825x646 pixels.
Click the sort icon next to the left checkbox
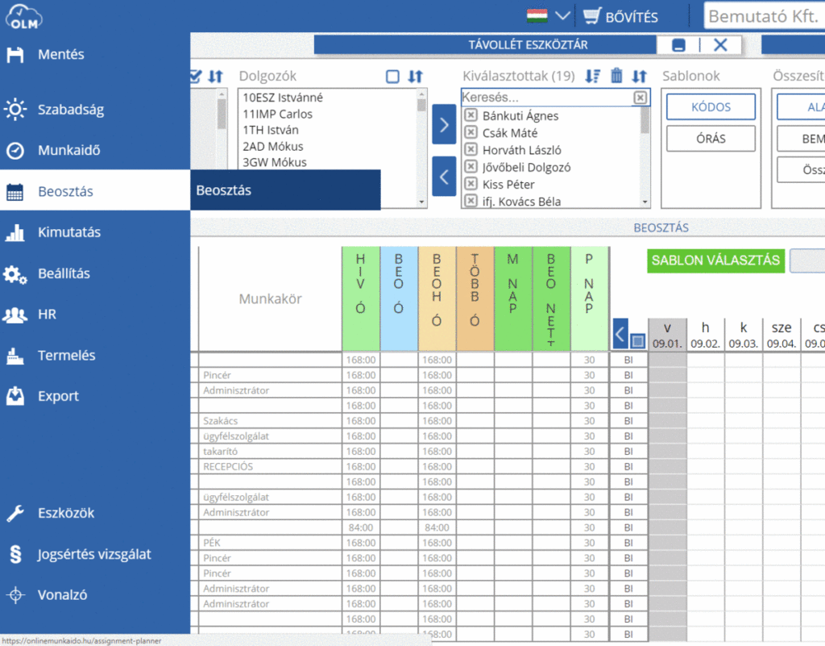[216, 77]
